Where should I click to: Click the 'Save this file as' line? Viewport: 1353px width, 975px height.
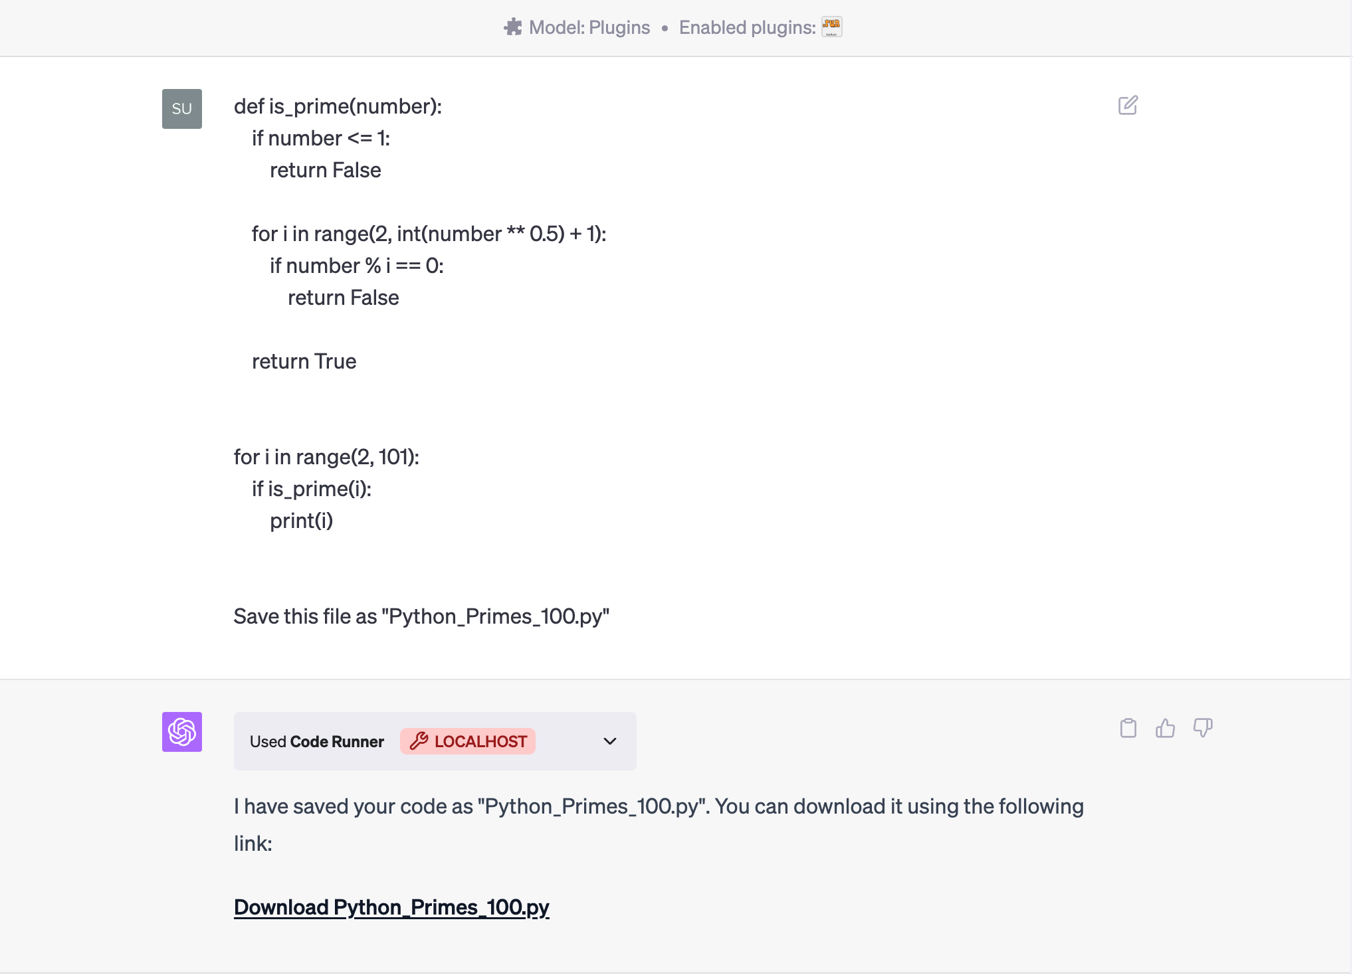(x=421, y=616)
